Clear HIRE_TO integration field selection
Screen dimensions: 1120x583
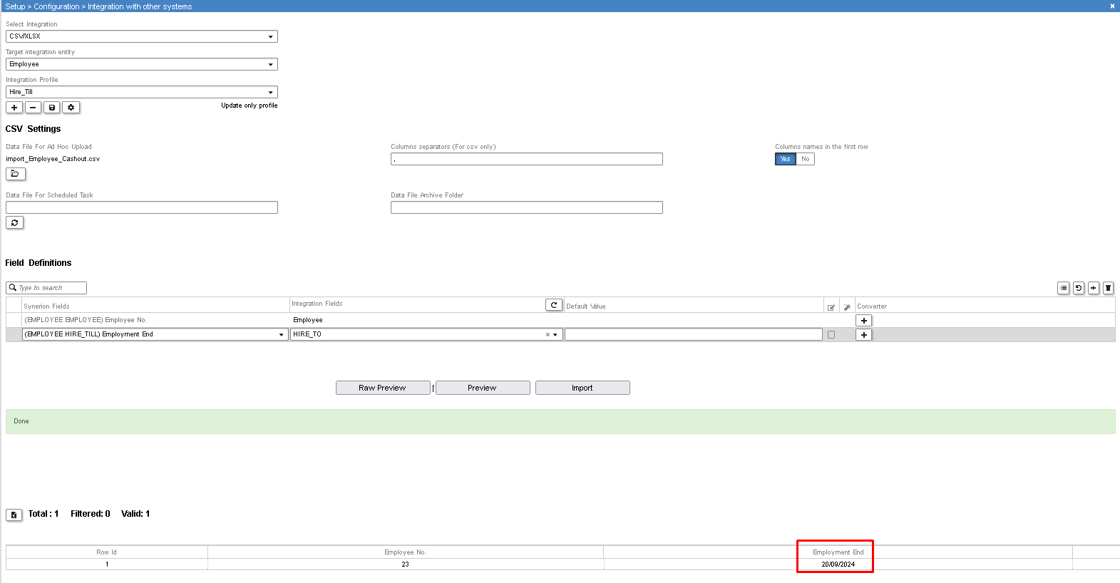point(548,334)
